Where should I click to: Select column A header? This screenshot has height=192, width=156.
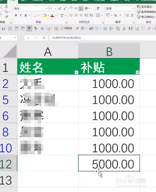click(x=48, y=51)
